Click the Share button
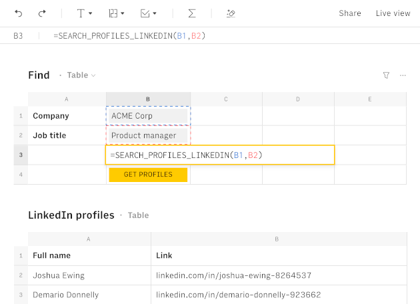Image resolution: width=420 pixels, height=304 pixels. point(349,13)
